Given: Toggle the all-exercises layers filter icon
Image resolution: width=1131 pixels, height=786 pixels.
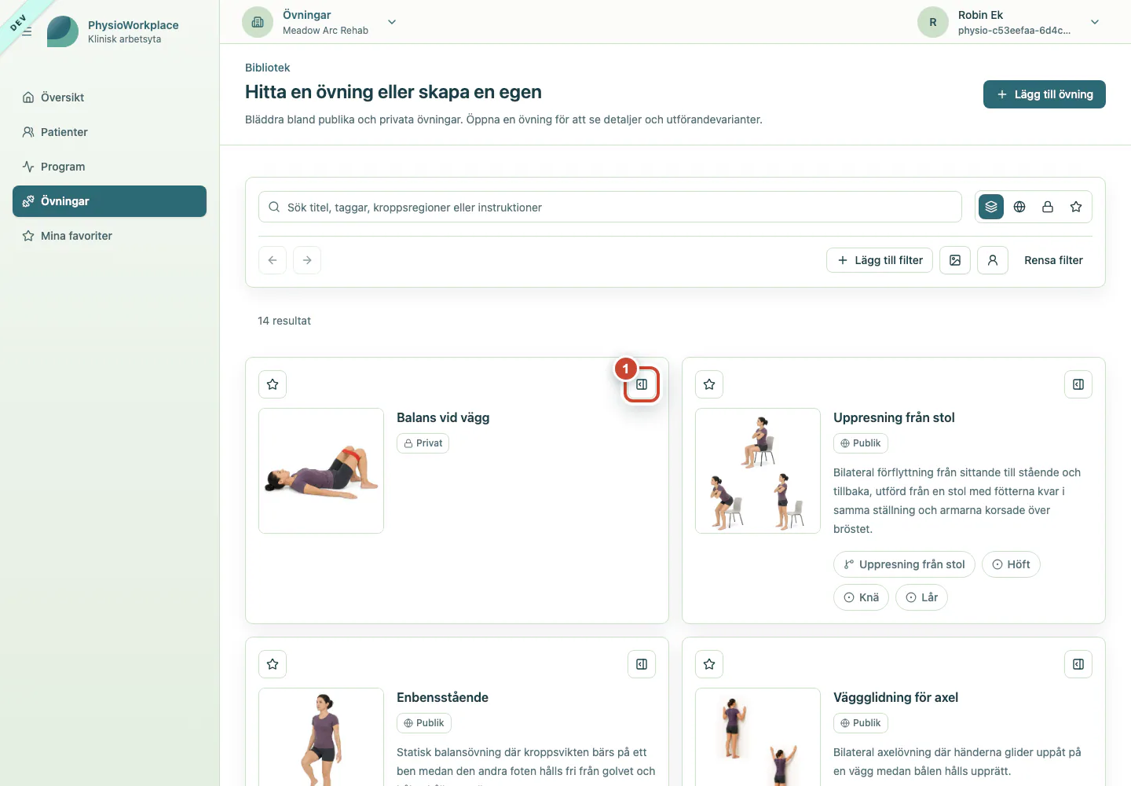Looking at the screenshot, I should 991,207.
